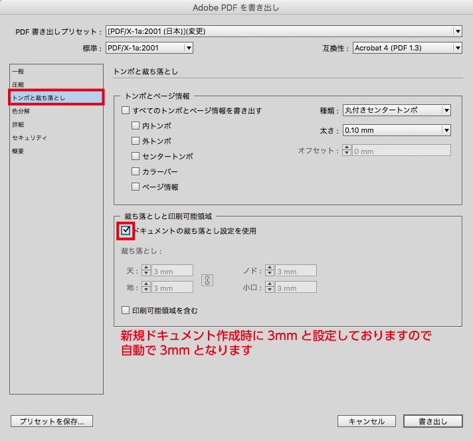Click the chain link icon between bleed fields
This screenshot has height=441, width=473.
(207, 280)
